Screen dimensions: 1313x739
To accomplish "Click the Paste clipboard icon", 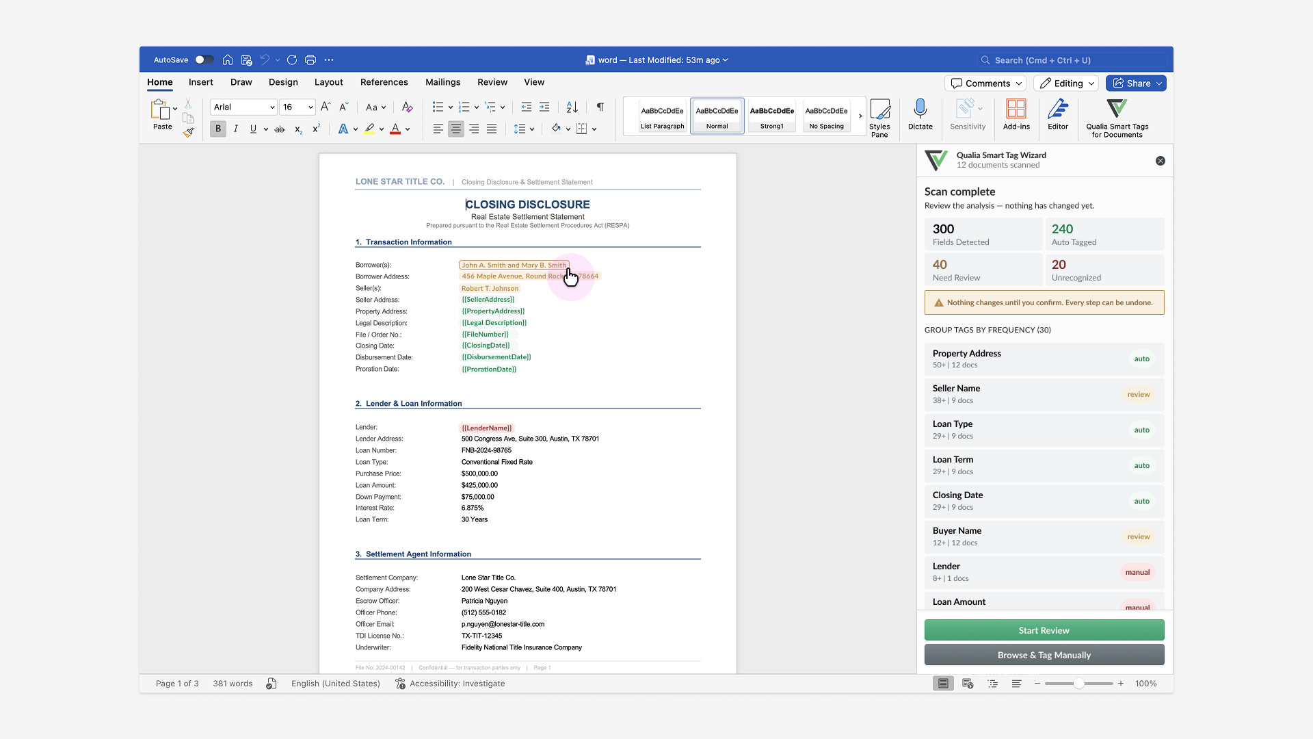I will 160,109.
